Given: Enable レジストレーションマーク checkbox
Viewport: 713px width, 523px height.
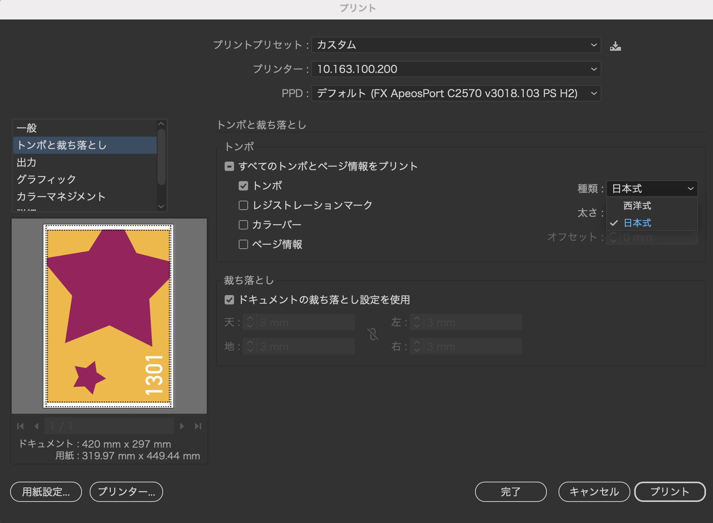Looking at the screenshot, I should [243, 205].
